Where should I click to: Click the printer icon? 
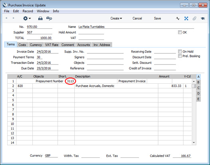40,18
